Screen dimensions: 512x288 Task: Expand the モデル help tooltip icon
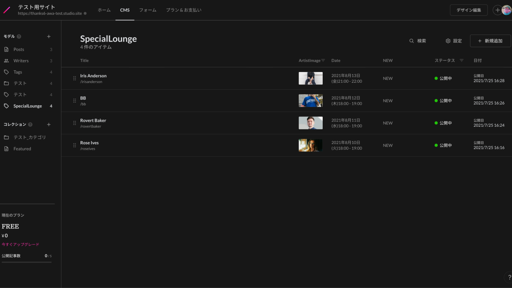tap(19, 37)
